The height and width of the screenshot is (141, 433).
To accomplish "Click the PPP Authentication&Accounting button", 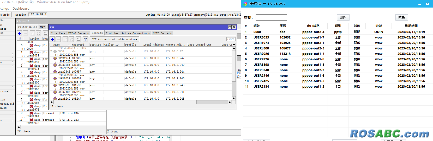I will tap(114, 39).
